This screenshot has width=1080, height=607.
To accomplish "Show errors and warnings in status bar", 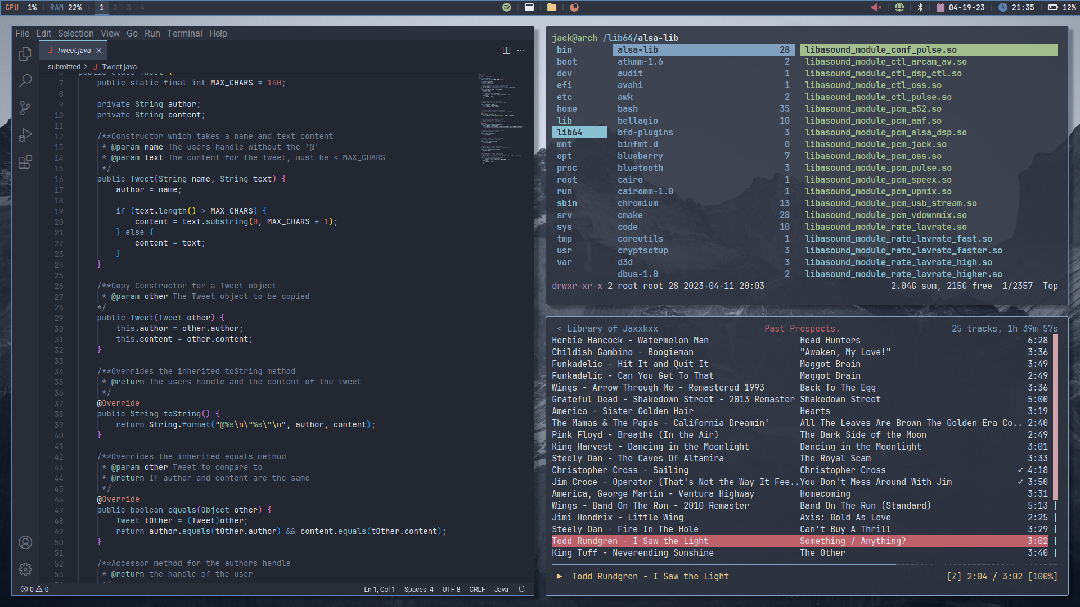I will [x=35, y=590].
